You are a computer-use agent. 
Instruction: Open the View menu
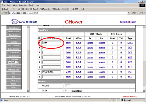coord(15,5)
